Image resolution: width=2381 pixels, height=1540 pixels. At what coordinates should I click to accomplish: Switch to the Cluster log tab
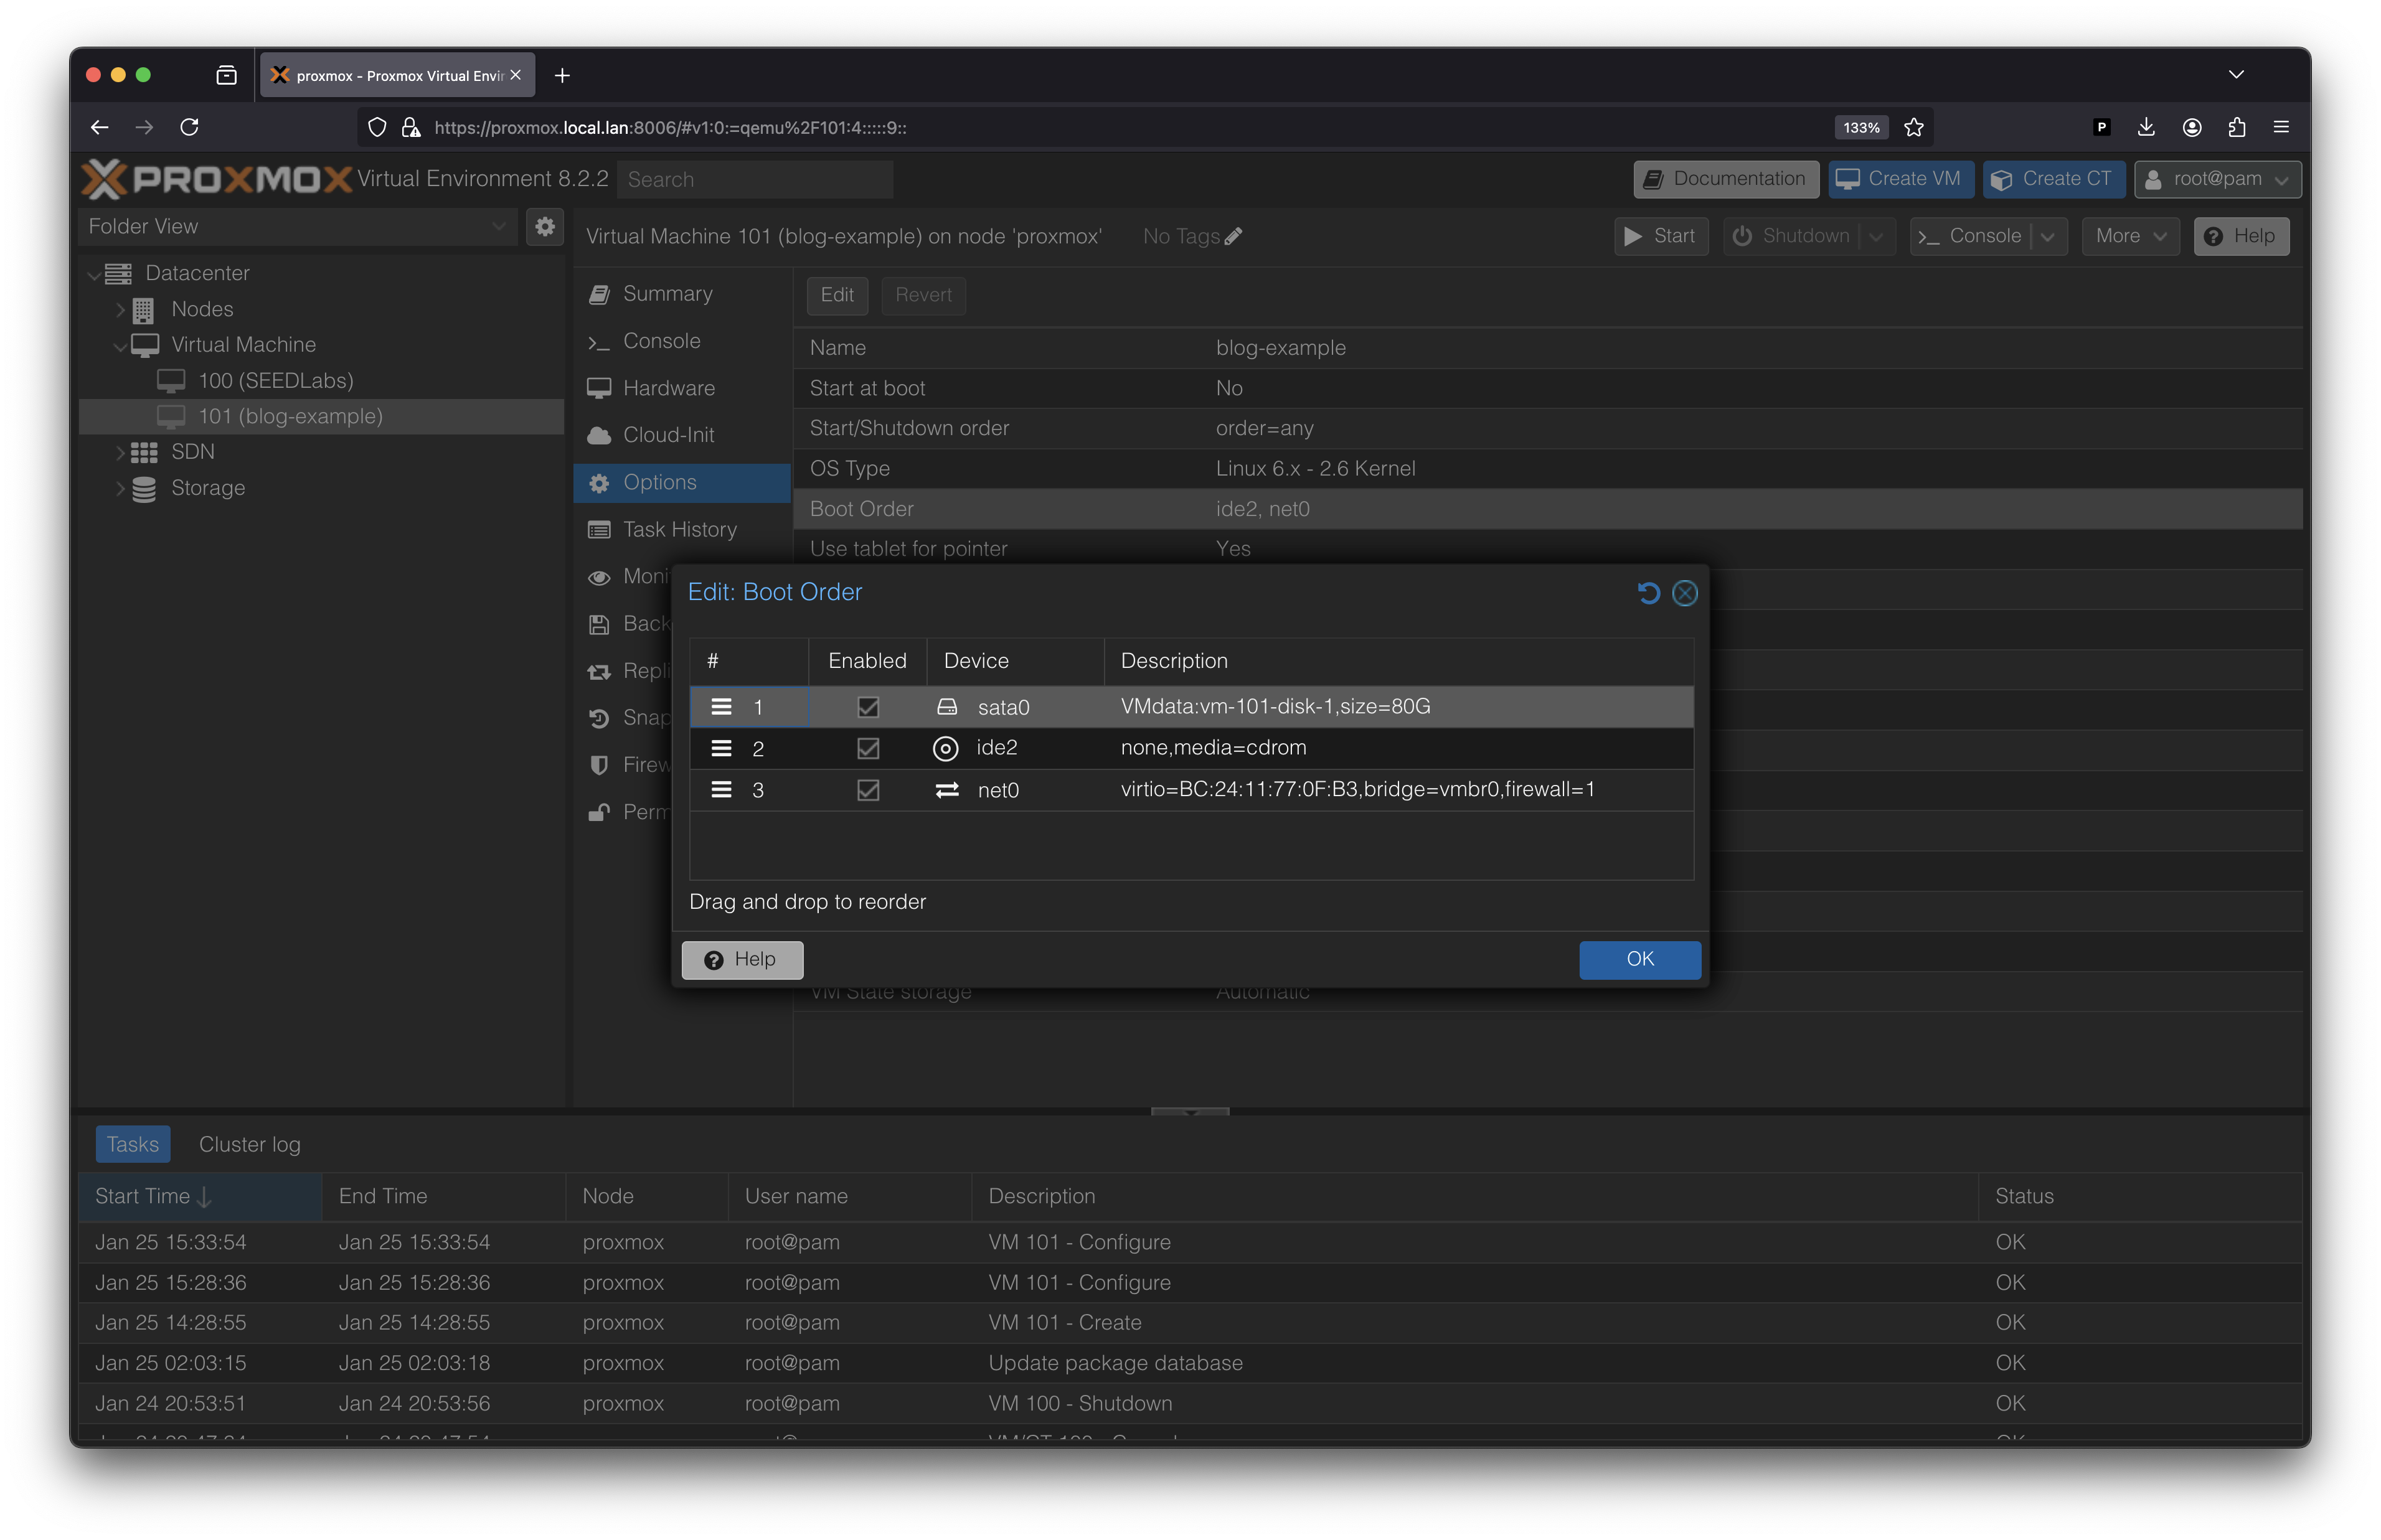coord(249,1144)
